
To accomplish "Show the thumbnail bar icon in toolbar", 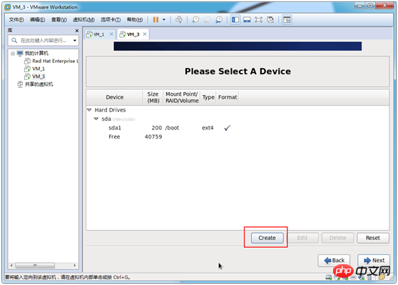I will pos(247,19).
